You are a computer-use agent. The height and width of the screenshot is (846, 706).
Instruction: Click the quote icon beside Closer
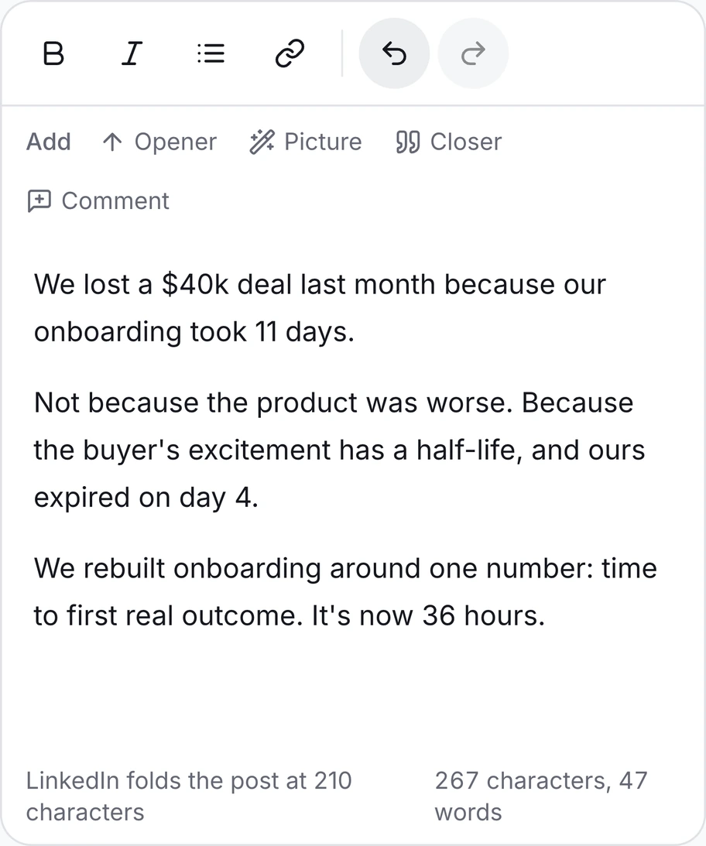[407, 142]
